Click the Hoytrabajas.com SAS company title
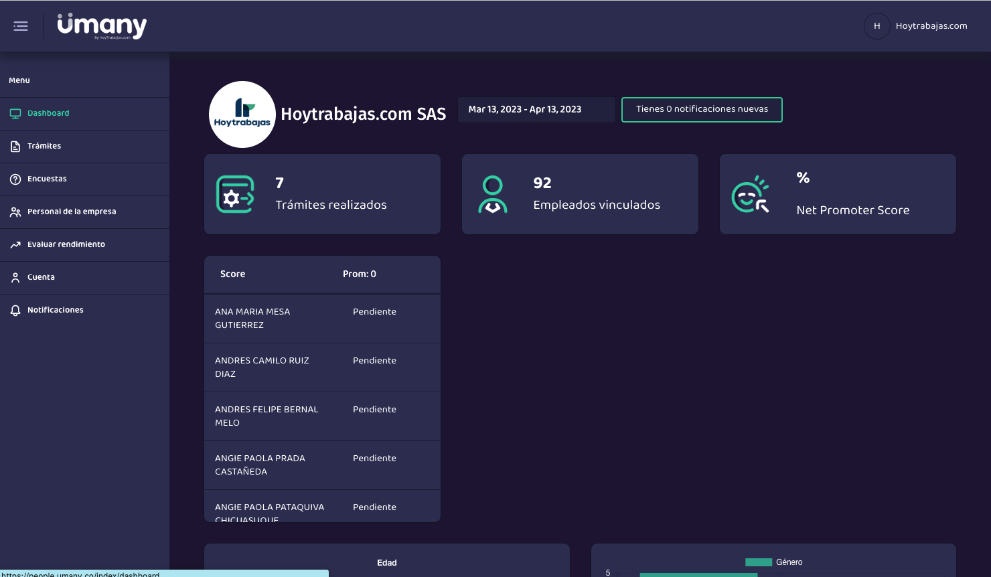 (363, 114)
